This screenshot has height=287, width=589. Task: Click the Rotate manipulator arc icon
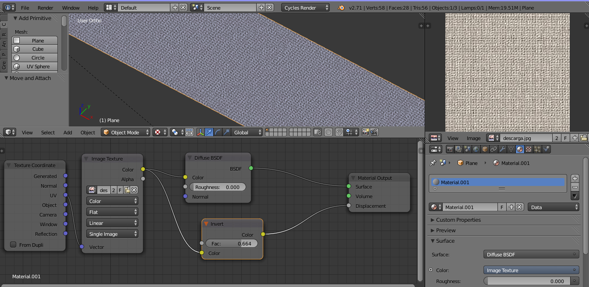pyautogui.click(x=218, y=132)
